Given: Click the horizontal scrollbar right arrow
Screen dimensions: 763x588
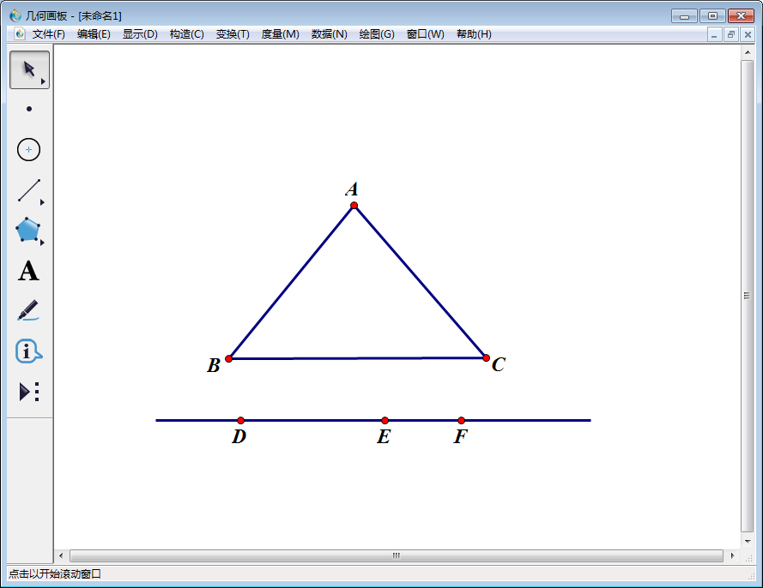Looking at the screenshot, I should point(732,555).
